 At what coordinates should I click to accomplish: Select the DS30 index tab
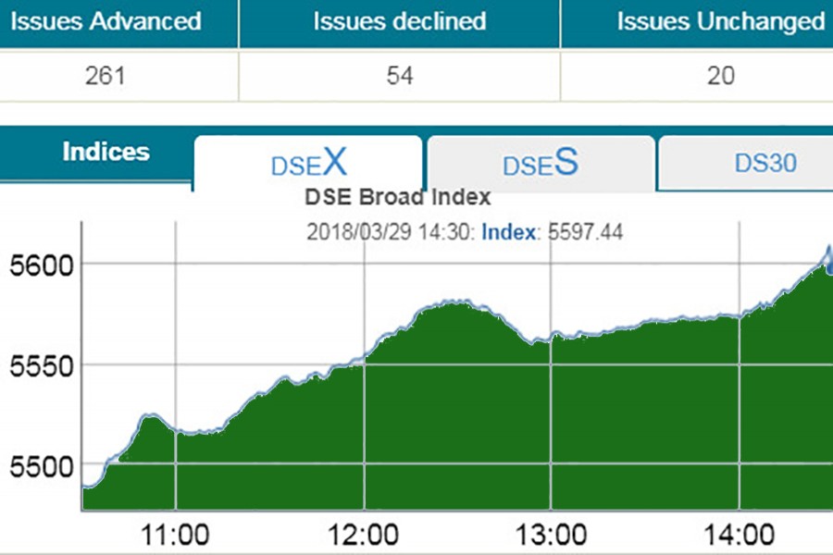pos(765,164)
